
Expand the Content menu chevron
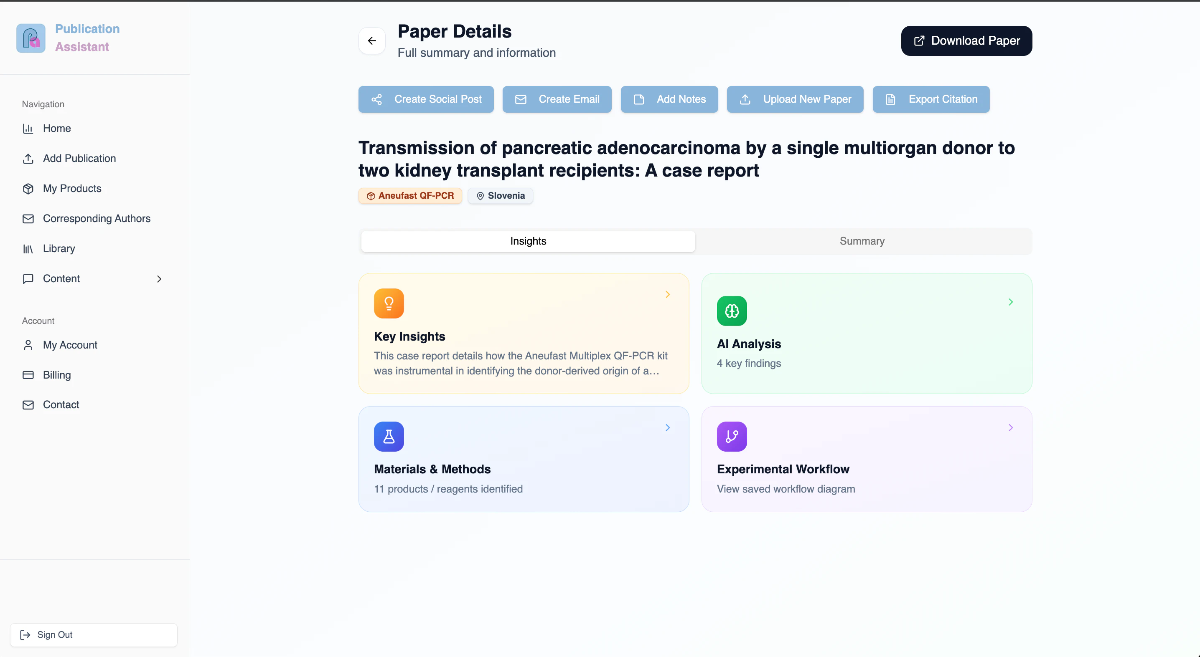point(159,279)
